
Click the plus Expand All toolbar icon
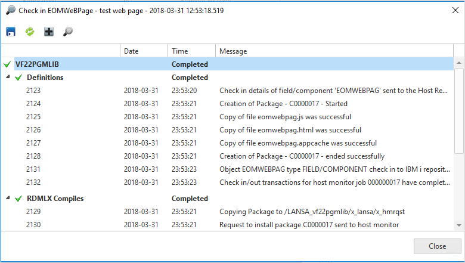[49, 32]
